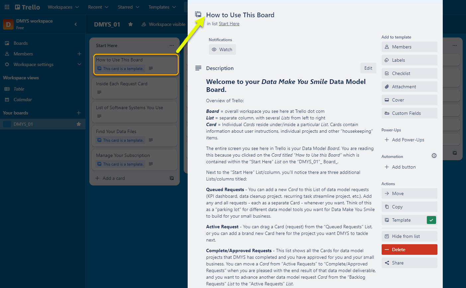Open the Cover option for the card
Viewport: 466px width, 288px height.
409,100
